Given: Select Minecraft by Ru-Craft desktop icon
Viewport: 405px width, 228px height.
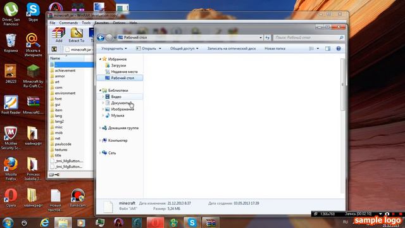Looking at the screenshot, I should (33, 76).
